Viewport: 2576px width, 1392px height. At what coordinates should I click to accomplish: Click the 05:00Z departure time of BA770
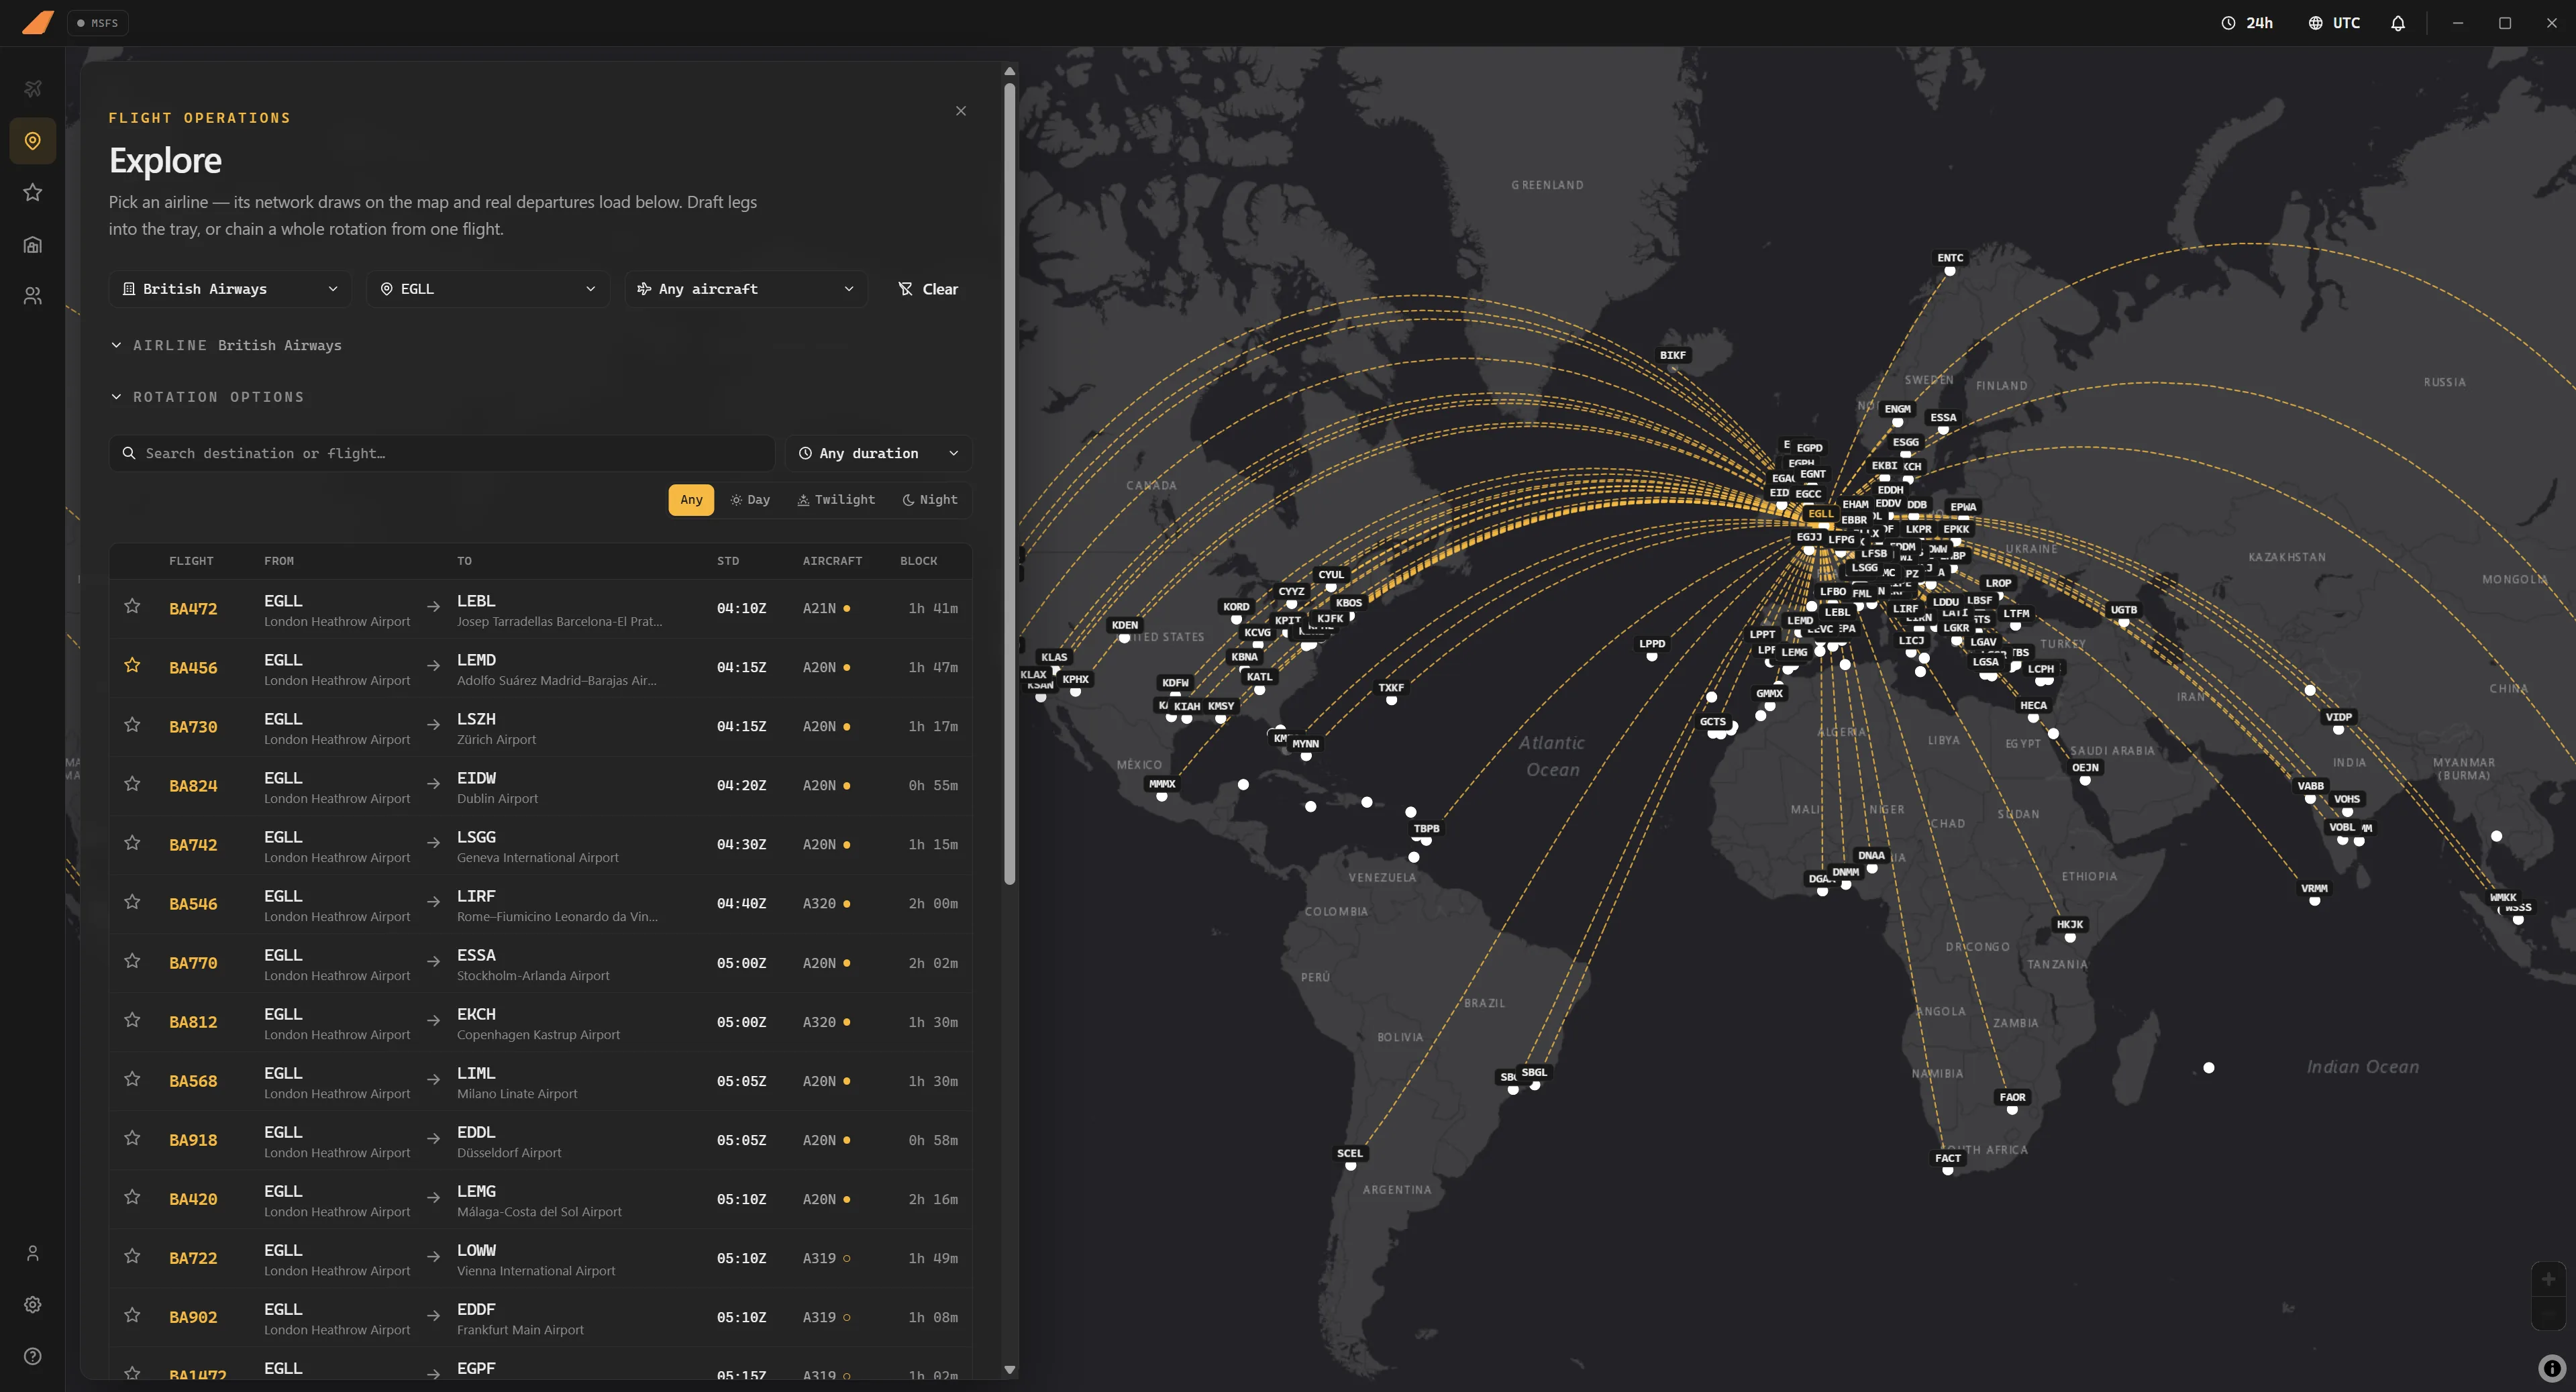pos(741,963)
